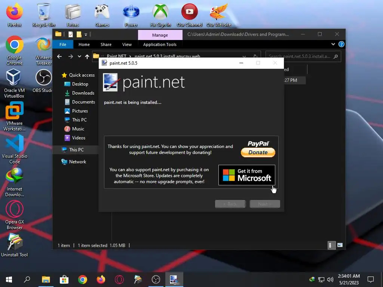Viewport: 383px width, 287px height.
Task: Open the recent locations dropdown arrow
Action: (x=79, y=56)
